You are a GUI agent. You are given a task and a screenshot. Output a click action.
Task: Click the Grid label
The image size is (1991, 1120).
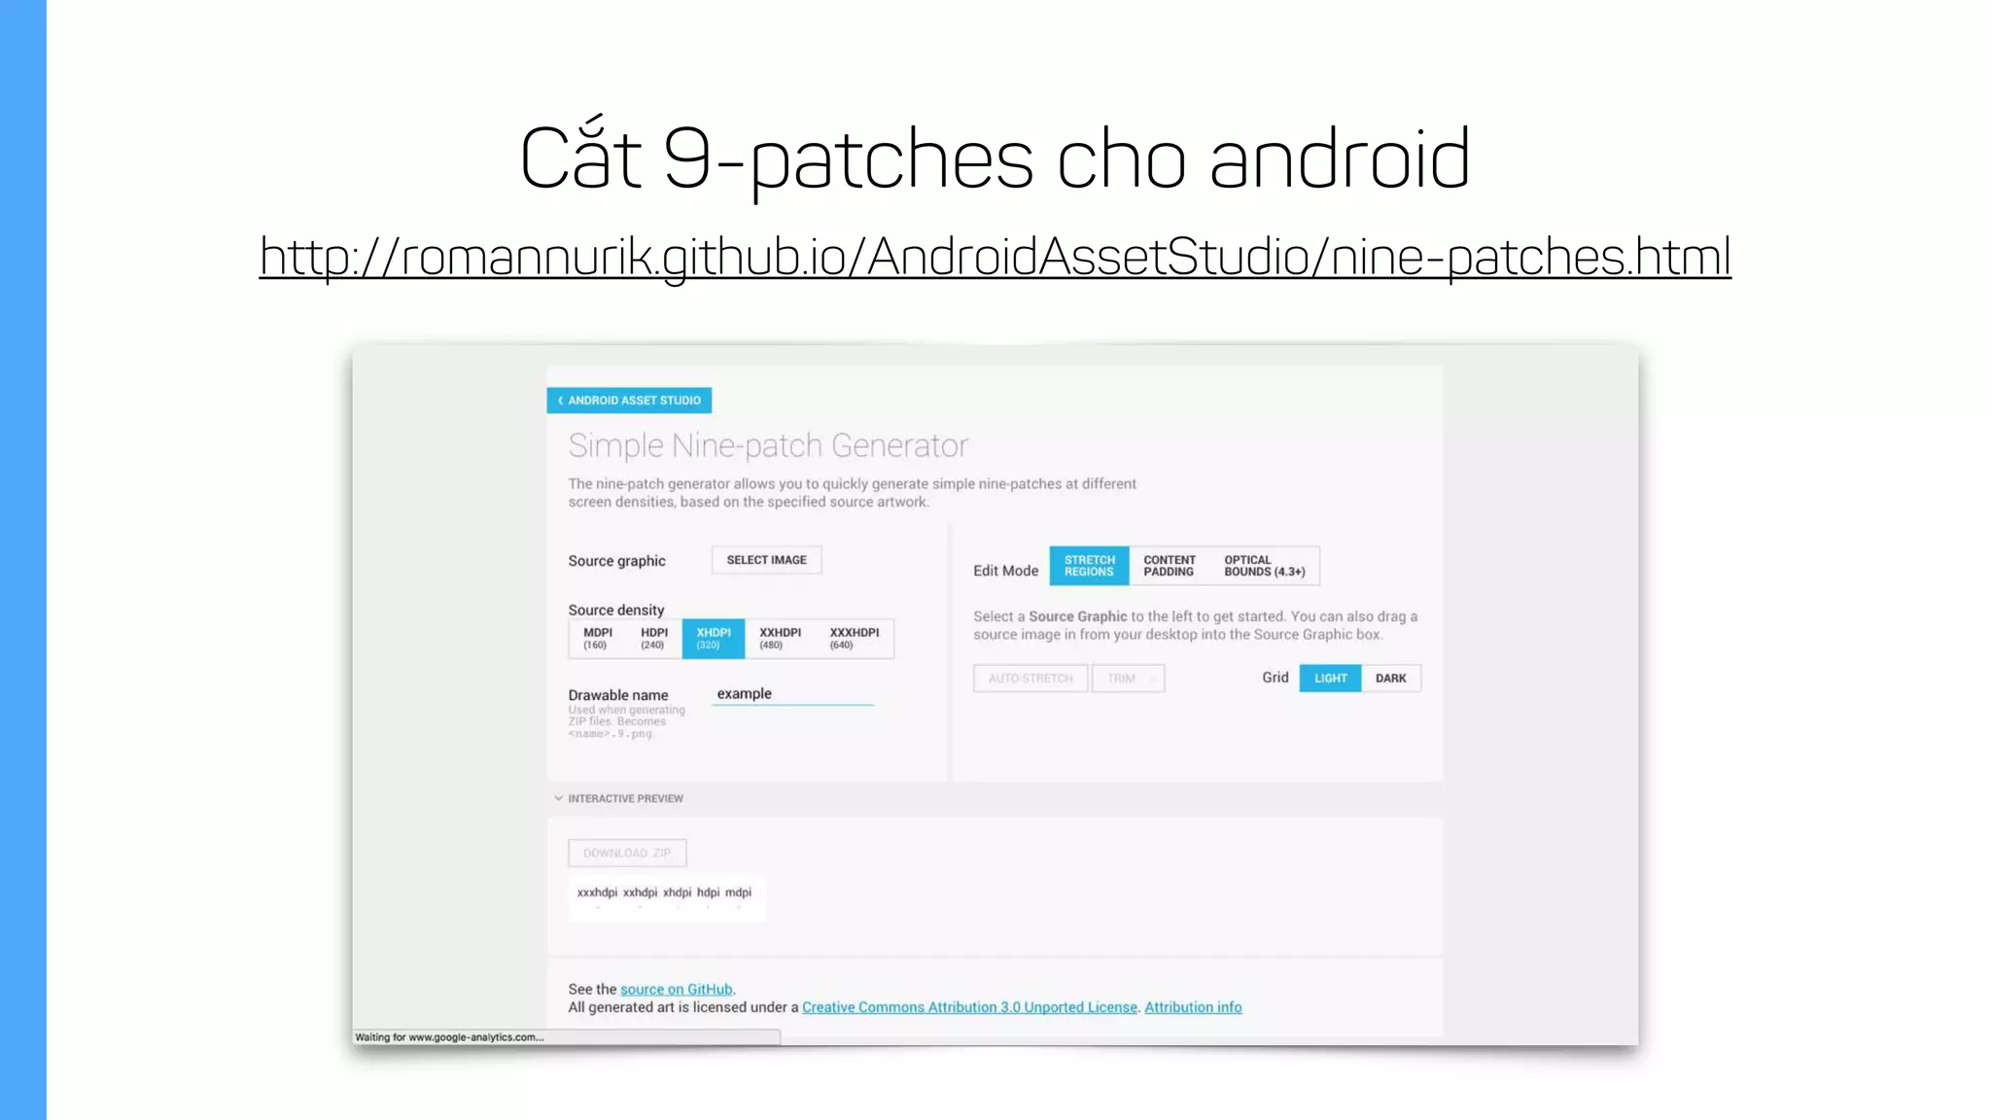pos(1275,678)
